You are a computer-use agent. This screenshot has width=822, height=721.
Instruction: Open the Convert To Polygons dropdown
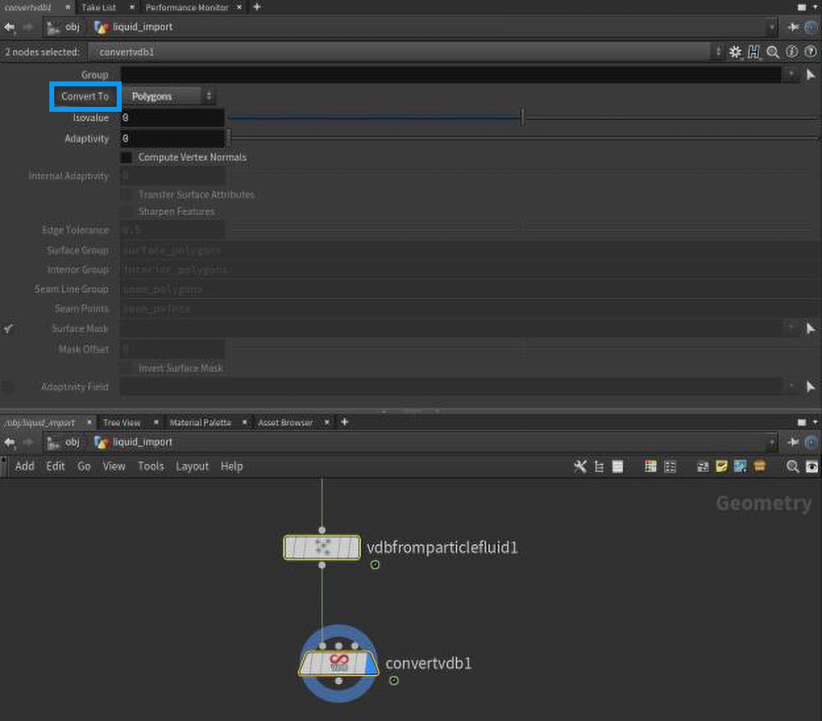coord(170,96)
